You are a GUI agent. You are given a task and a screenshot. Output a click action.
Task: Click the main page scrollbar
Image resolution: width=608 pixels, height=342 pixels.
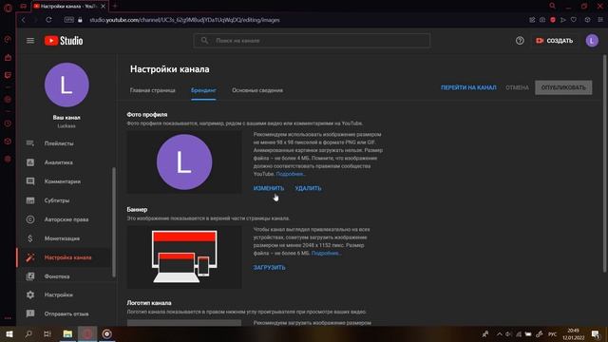pyautogui.click(x=604, y=163)
